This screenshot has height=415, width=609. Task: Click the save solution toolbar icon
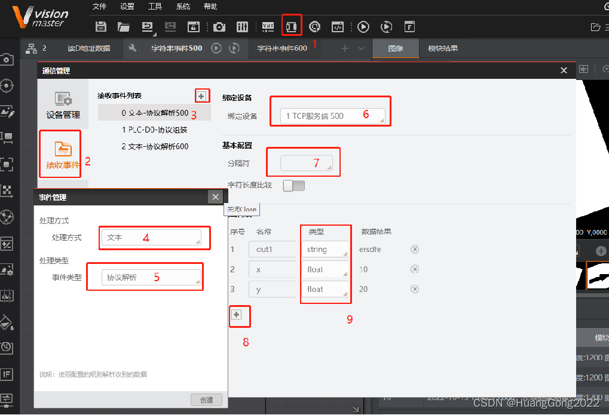101,26
